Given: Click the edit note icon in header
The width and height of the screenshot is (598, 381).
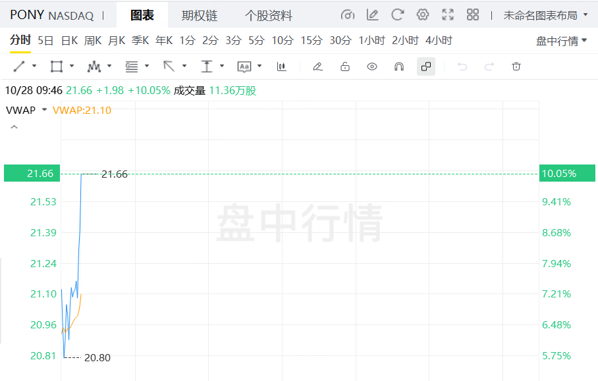Looking at the screenshot, I should click(372, 15).
